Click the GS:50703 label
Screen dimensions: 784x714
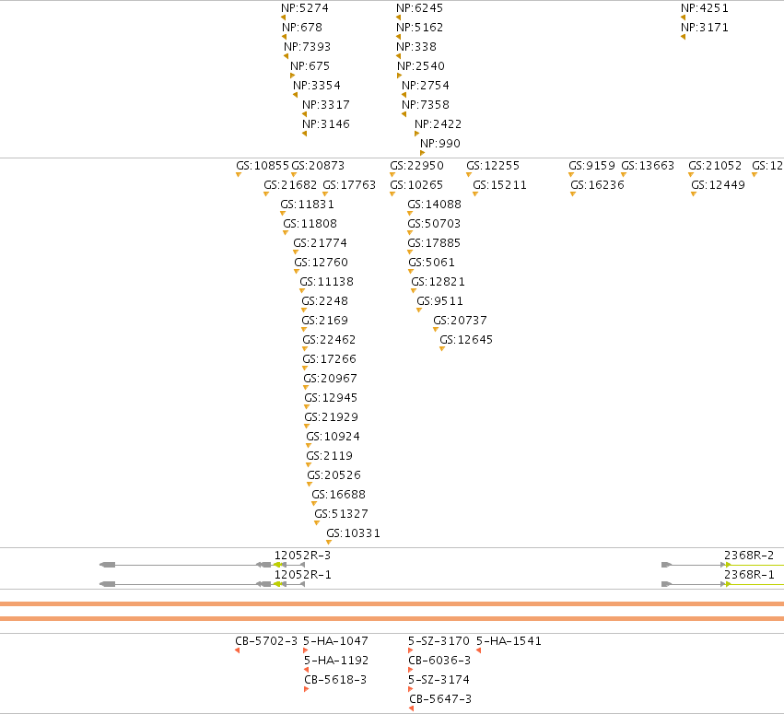[x=434, y=224]
